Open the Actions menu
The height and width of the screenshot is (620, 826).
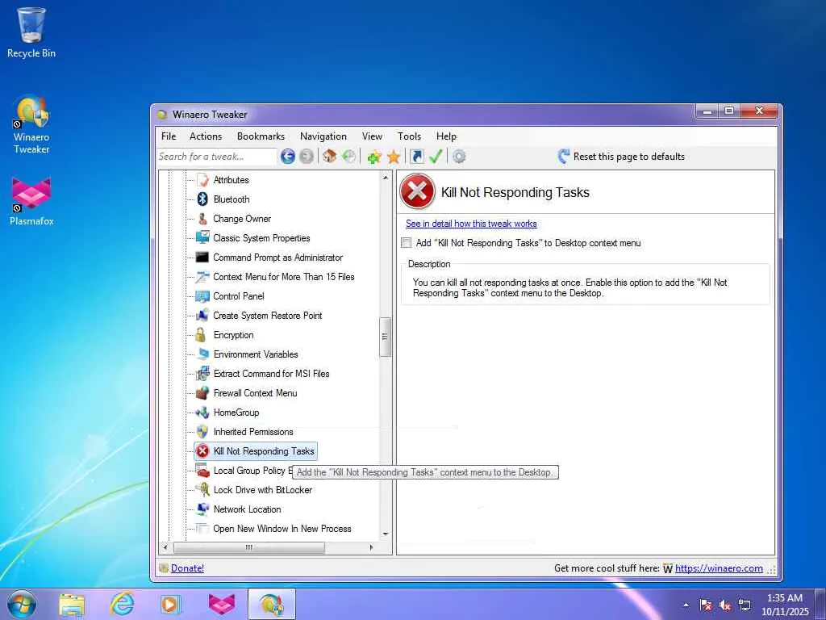206,136
